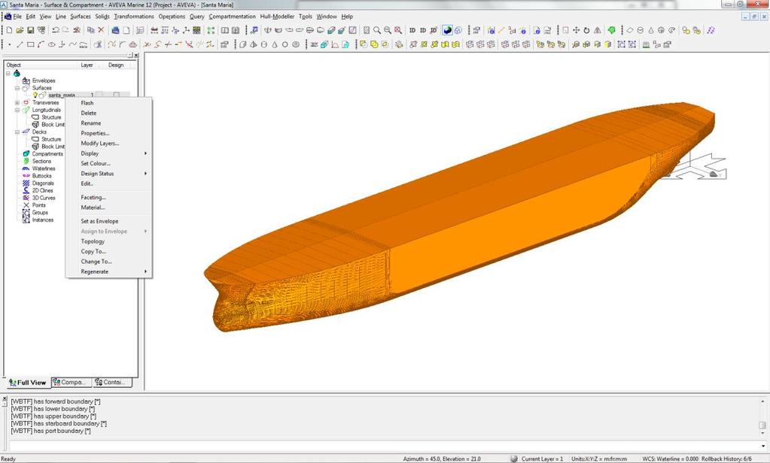Click the first ID label toolbar icon
This screenshot has height=463, width=770.
click(x=412, y=30)
